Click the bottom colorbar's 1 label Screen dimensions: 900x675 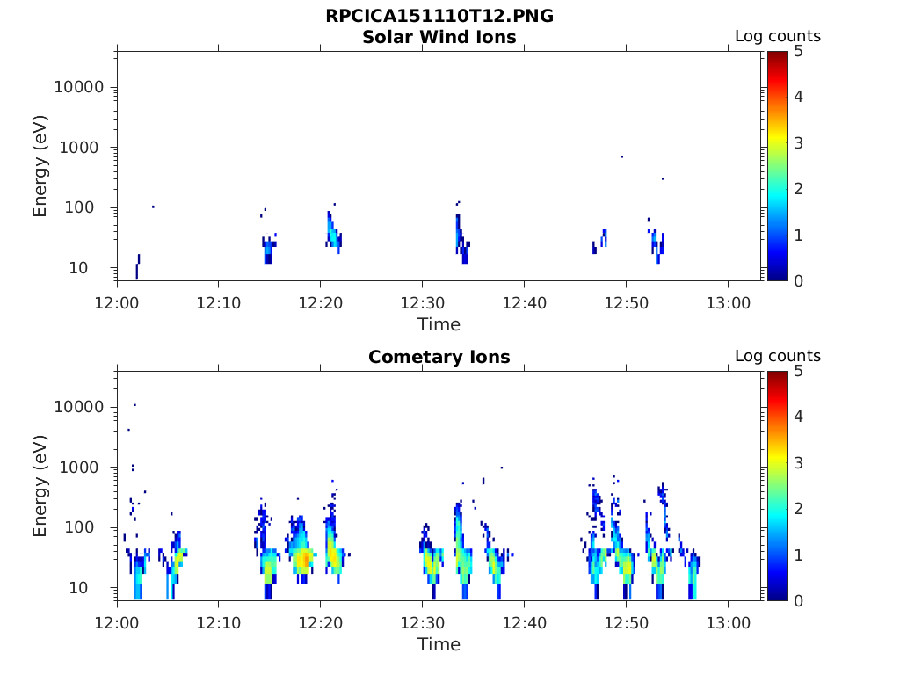(798, 555)
